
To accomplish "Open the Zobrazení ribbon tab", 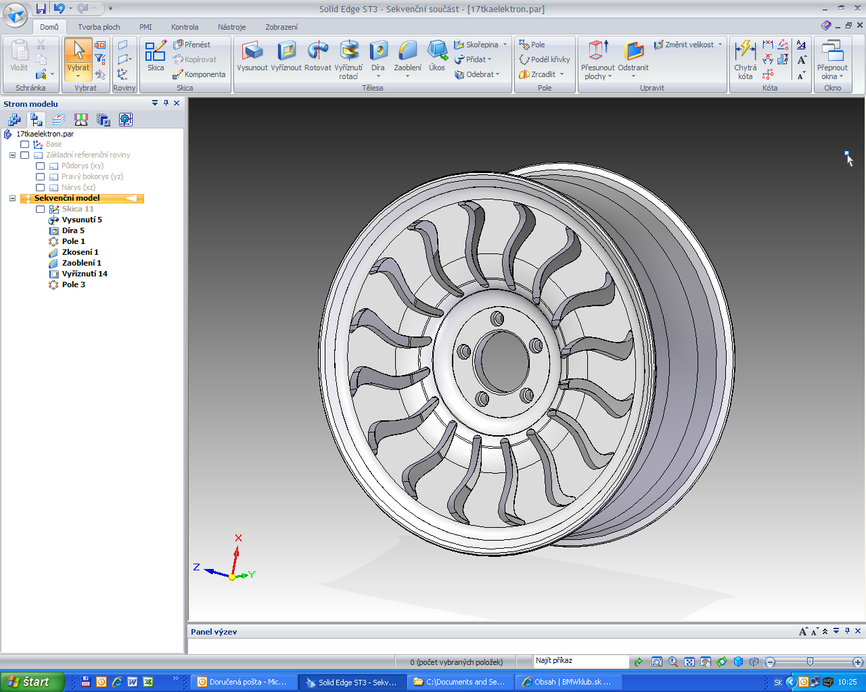I will point(281,27).
